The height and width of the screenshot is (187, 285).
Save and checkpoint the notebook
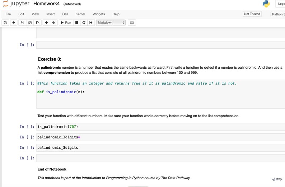[x=5, y=23]
